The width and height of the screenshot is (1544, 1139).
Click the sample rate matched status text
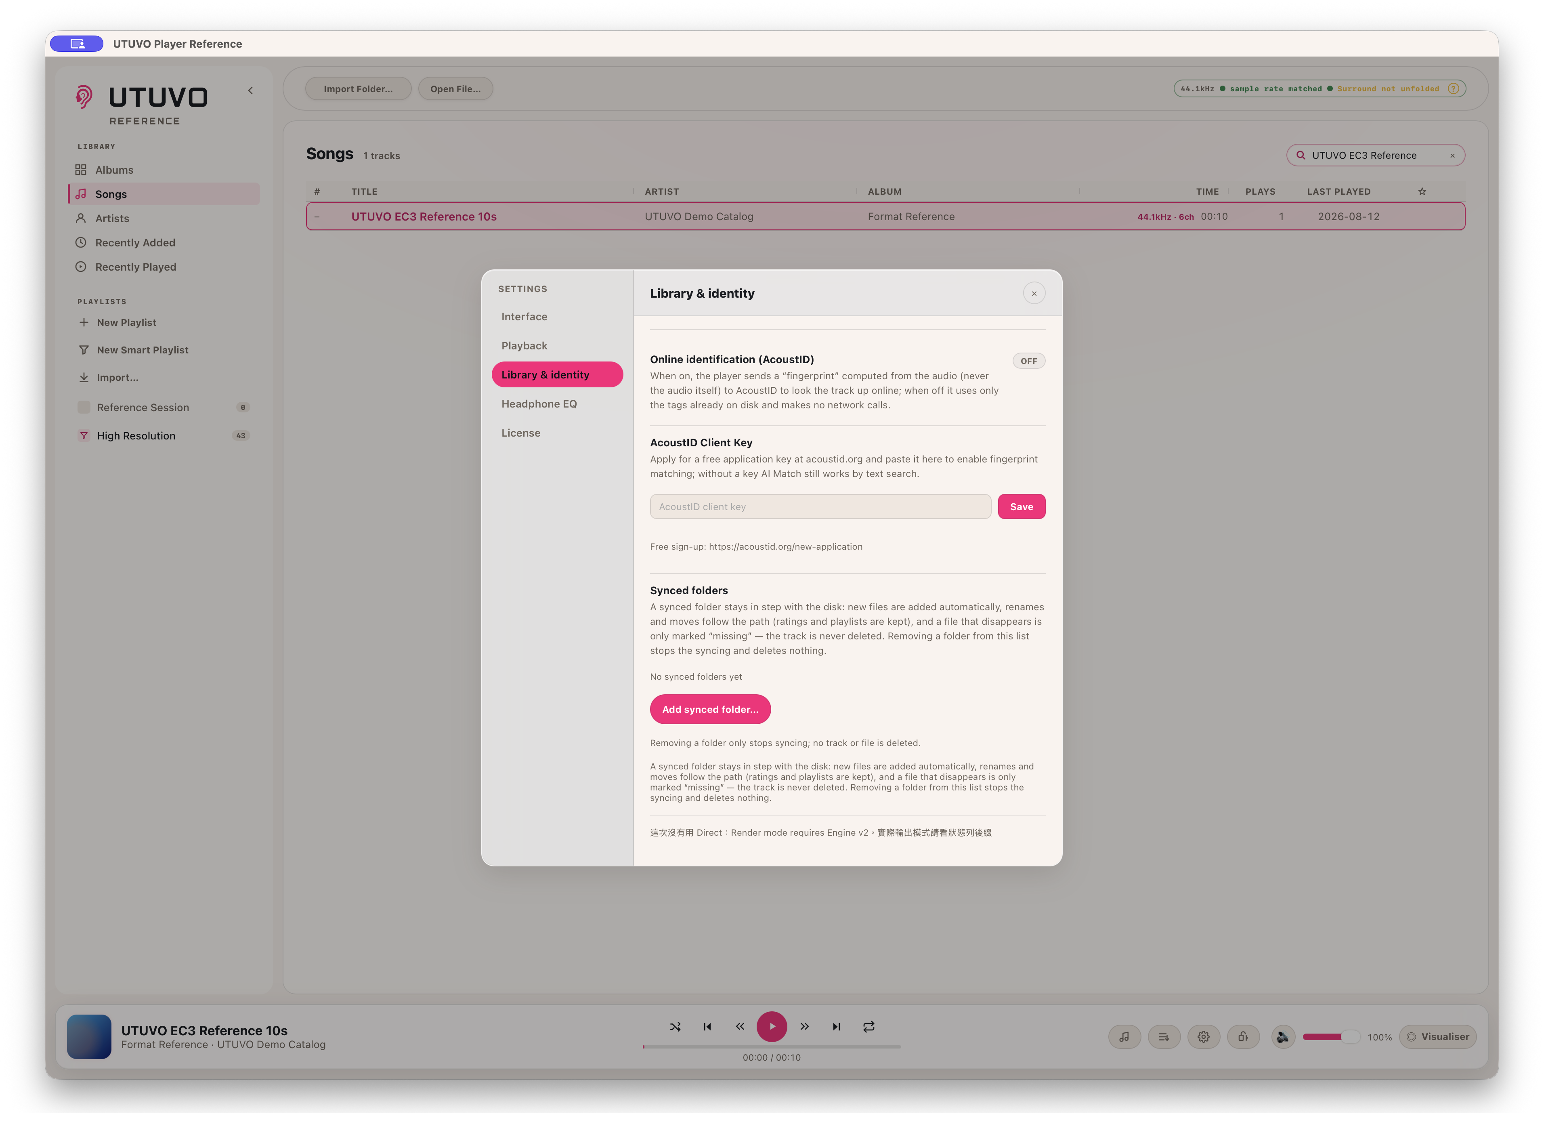1276,88
